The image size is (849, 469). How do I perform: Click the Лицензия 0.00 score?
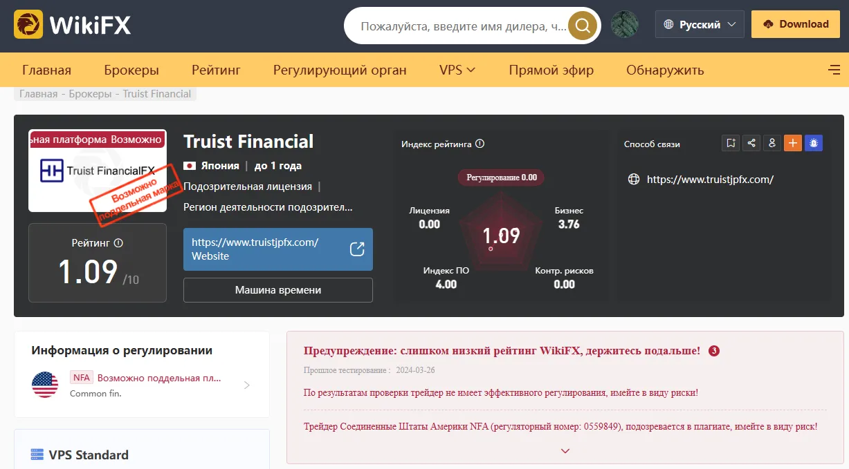click(x=430, y=218)
